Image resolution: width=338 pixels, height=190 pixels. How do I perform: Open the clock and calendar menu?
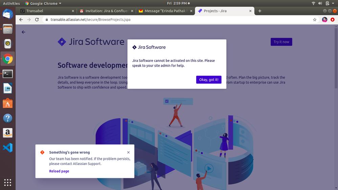point(178,3)
